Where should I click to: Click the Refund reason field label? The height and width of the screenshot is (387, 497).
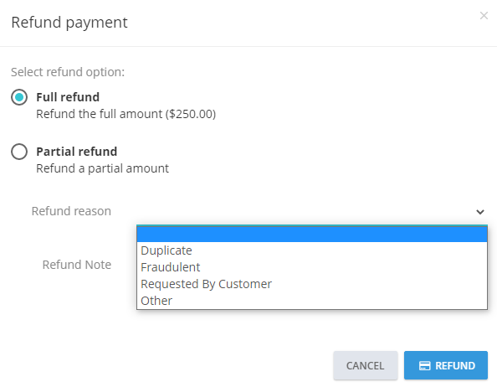coord(71,211)
